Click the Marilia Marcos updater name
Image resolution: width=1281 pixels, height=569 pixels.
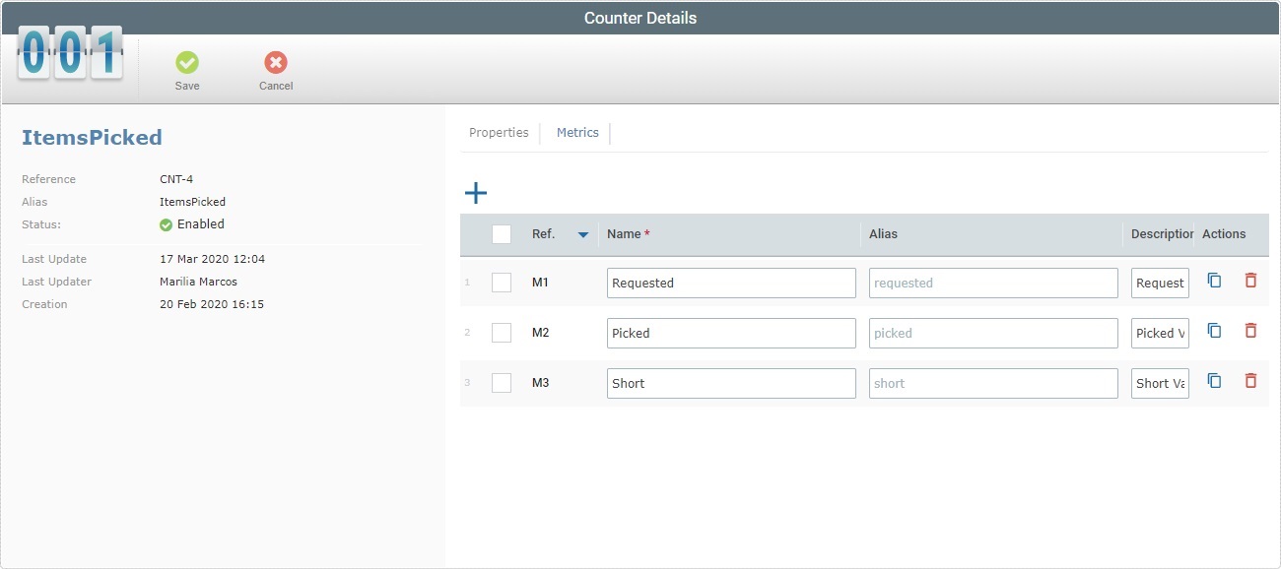198,282
